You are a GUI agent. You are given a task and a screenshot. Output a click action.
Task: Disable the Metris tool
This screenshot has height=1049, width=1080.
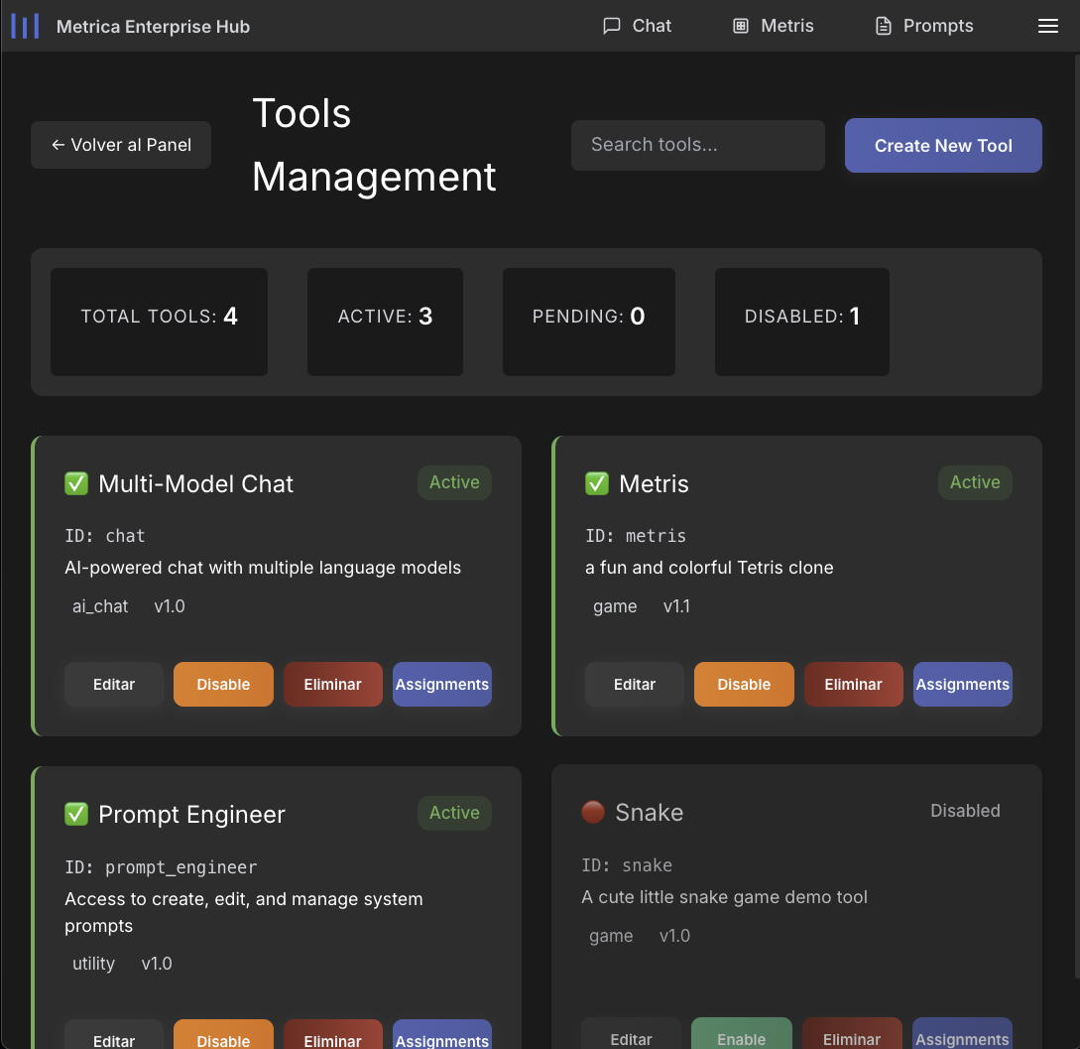(744, 685)
